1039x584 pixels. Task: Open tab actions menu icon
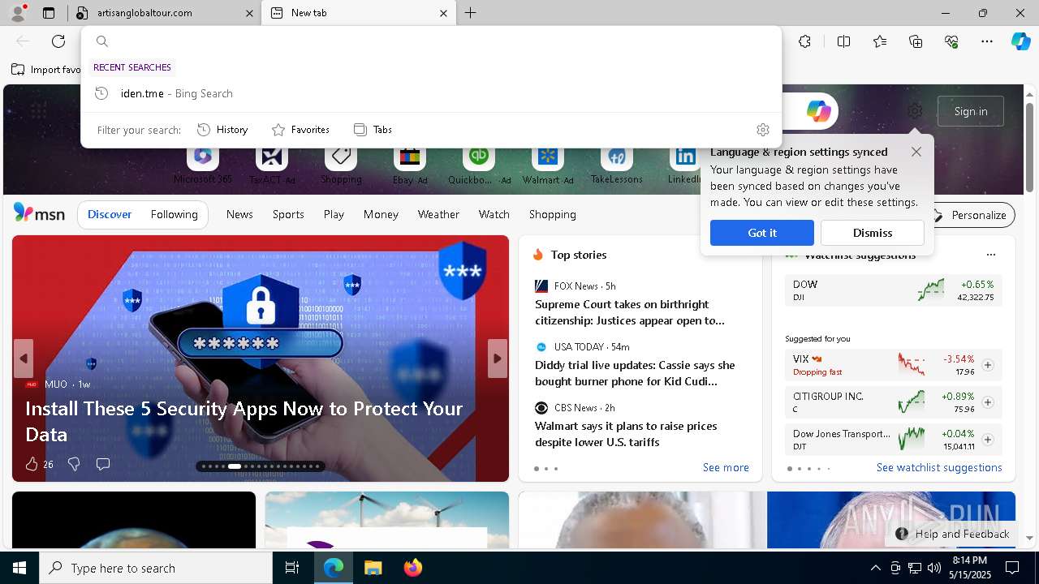pyautogui.click(x=49, y=13)
